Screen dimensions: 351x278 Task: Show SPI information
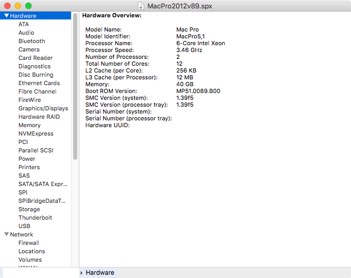pos(23,192)
